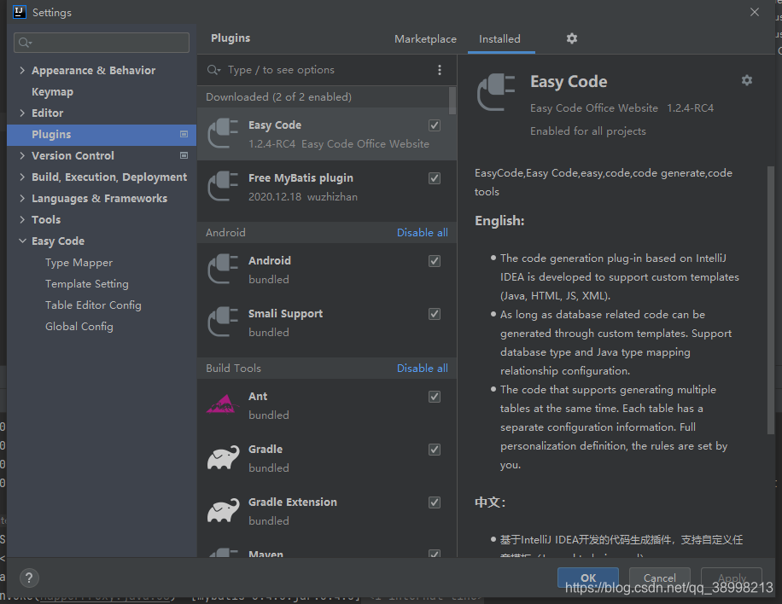Select the Free MyBatis plugin row name
This screenshot has width=782, height=604.
[301, 178]
